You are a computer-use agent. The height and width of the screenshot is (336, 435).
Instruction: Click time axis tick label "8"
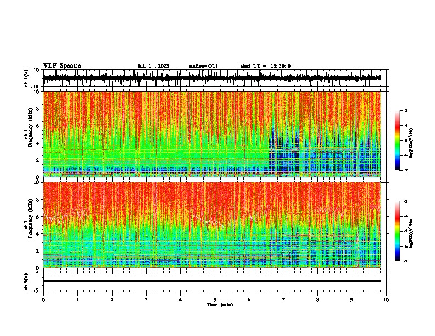pos(317,300)
